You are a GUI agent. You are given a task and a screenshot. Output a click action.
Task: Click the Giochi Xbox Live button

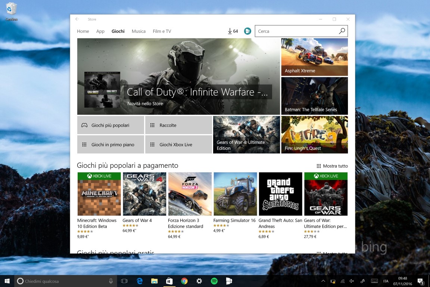coord(178,145)
